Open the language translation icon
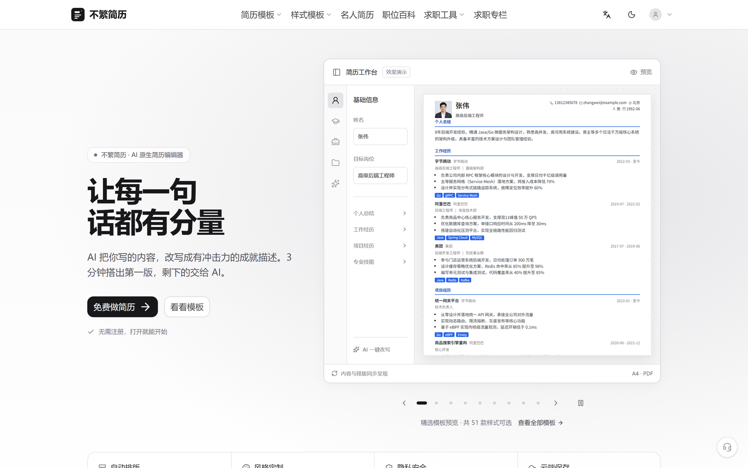The image size is (748, 468). click(x=607, y=14)
